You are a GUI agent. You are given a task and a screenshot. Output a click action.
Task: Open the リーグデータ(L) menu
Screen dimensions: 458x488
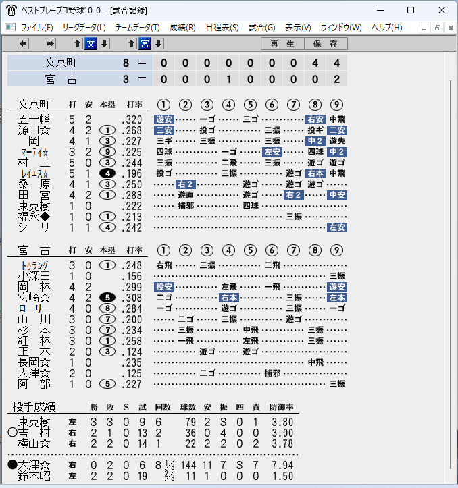point(84,28)
